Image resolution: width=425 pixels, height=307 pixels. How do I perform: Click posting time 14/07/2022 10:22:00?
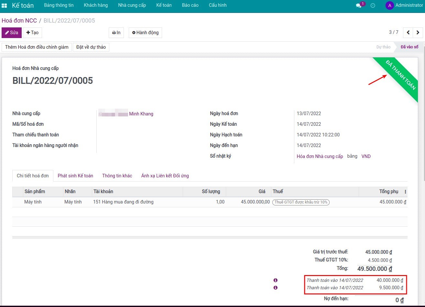click(x=318, y=135)
